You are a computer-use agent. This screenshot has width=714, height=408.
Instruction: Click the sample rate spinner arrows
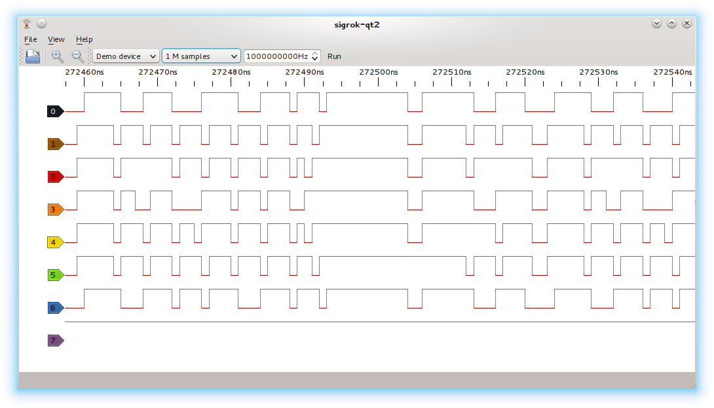315,56
